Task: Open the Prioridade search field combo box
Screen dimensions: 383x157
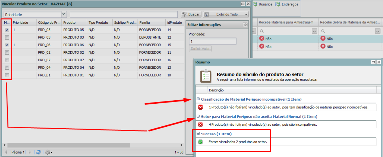Action: pos(64,14)
